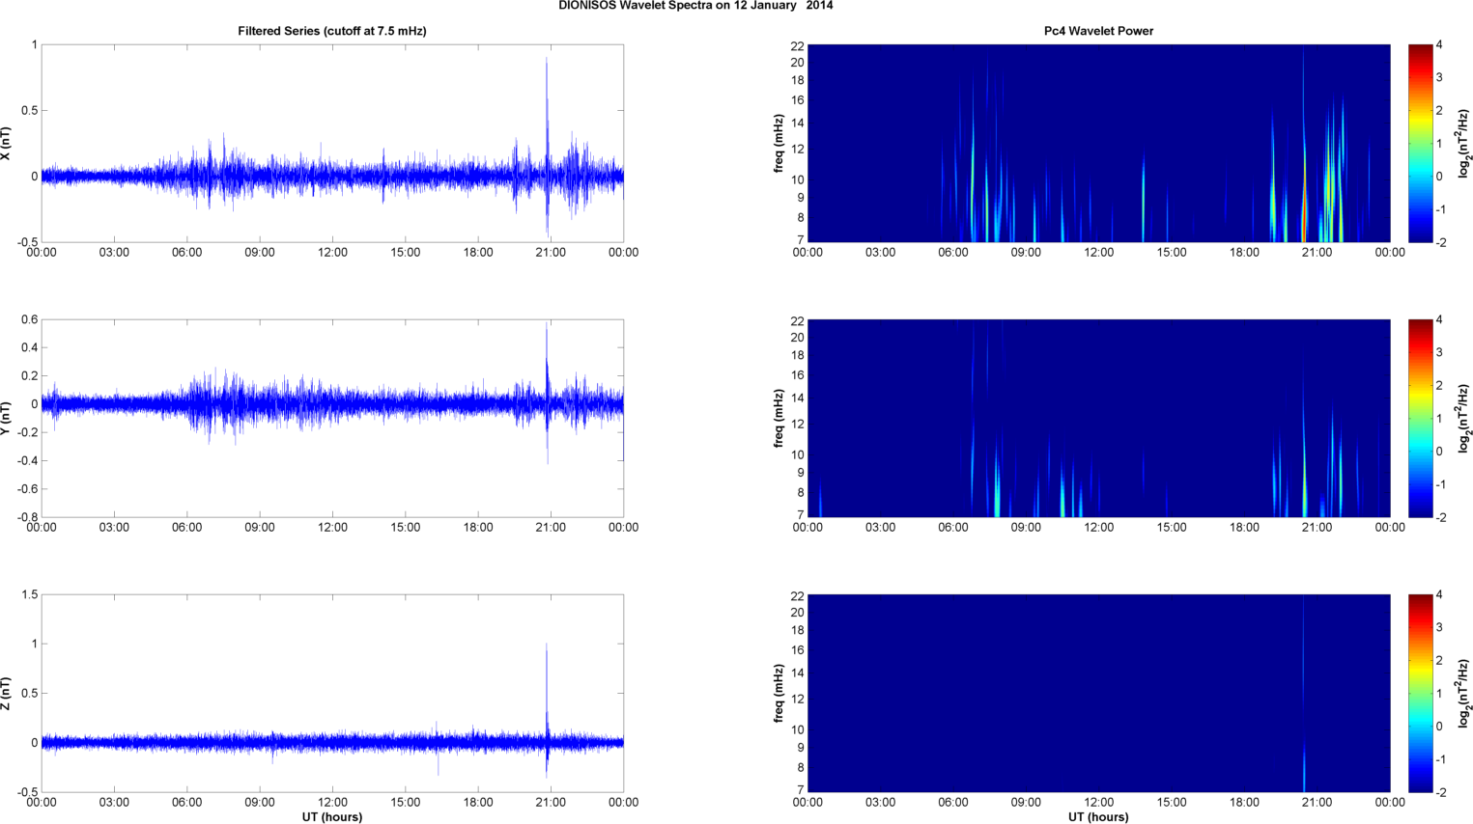Click the "0" tick on the middle color bar
Viewport: 1473px width, 824px height.
[x=1439, y=452]
